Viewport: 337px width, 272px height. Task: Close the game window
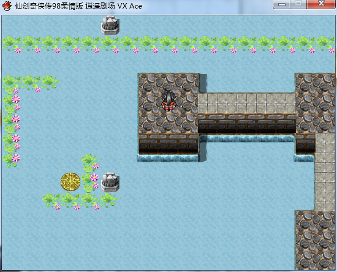point(321,4)
